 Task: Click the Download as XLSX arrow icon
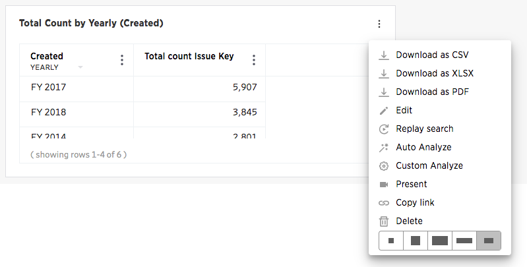(383, 74)
